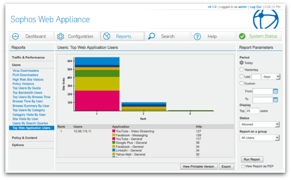
Task: Click LinkedIn - General color swatch
Action: tap(114, 150)
